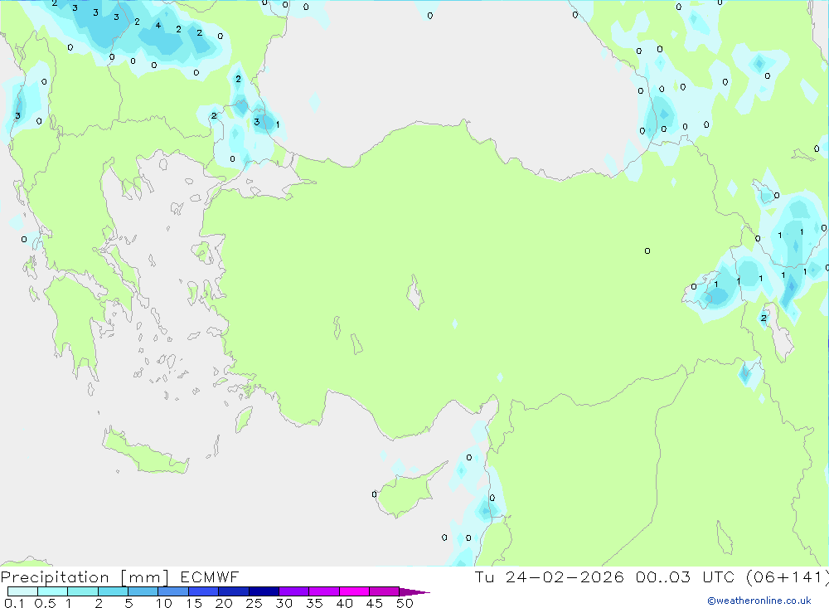
Task: Click the legend label '10'
Action: 164,603
